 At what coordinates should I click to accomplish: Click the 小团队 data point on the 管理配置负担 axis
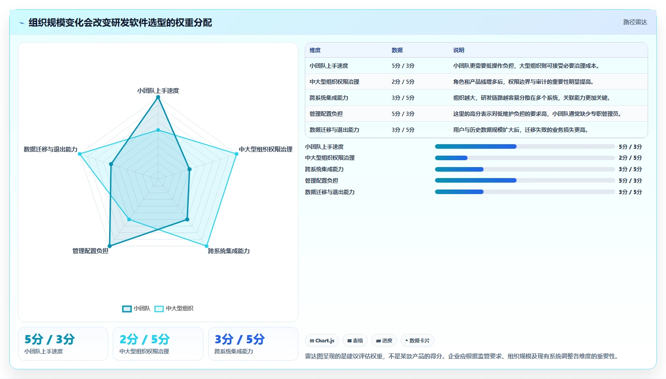click(110, 246)
